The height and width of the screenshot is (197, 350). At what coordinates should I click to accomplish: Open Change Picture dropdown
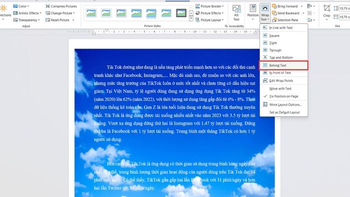click(x=60, y=13)
